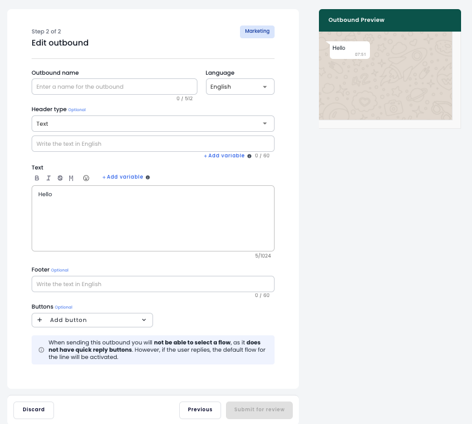472x424 pixels.
Task: Focus the Outbound name field
Action: point(114,87)
